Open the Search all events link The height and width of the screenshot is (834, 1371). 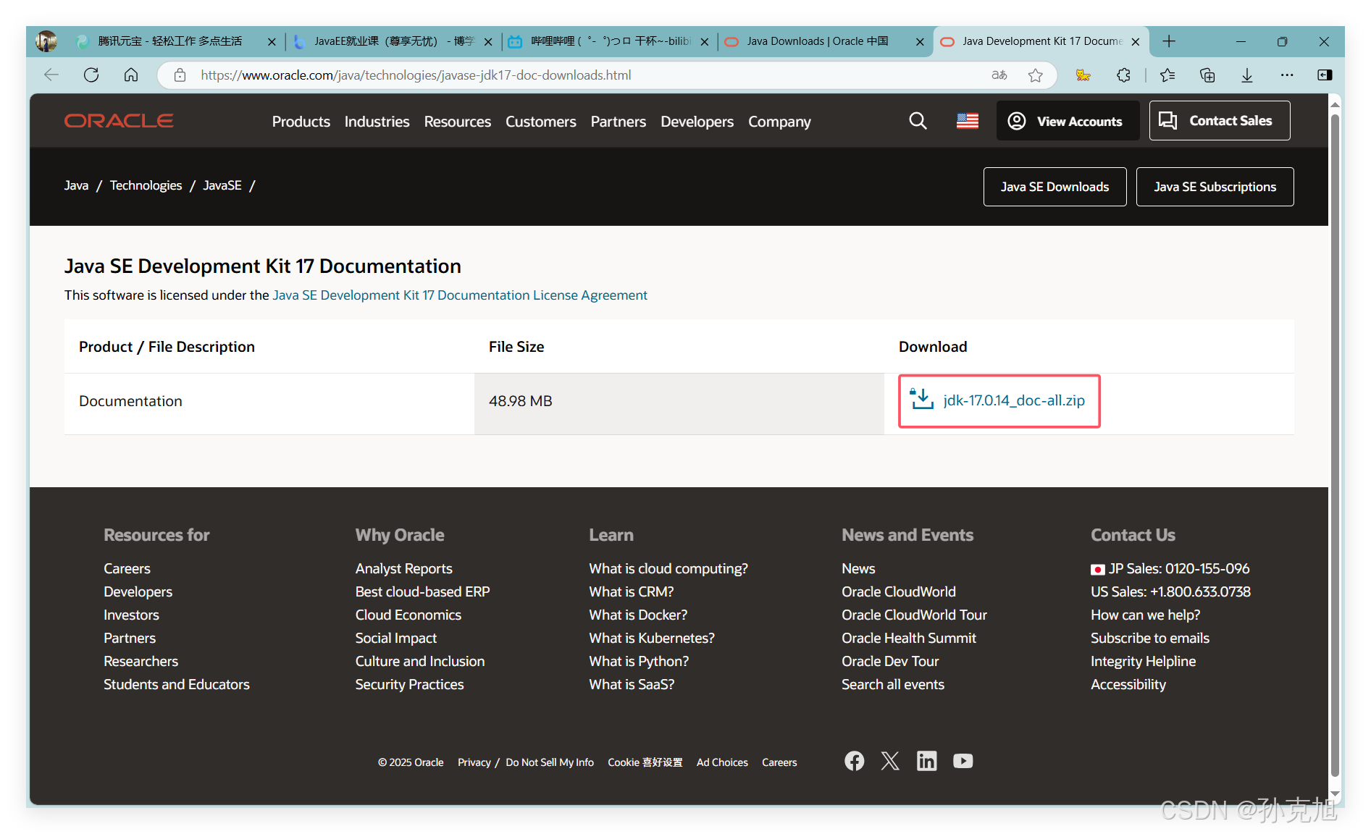[x=893, y=685]
